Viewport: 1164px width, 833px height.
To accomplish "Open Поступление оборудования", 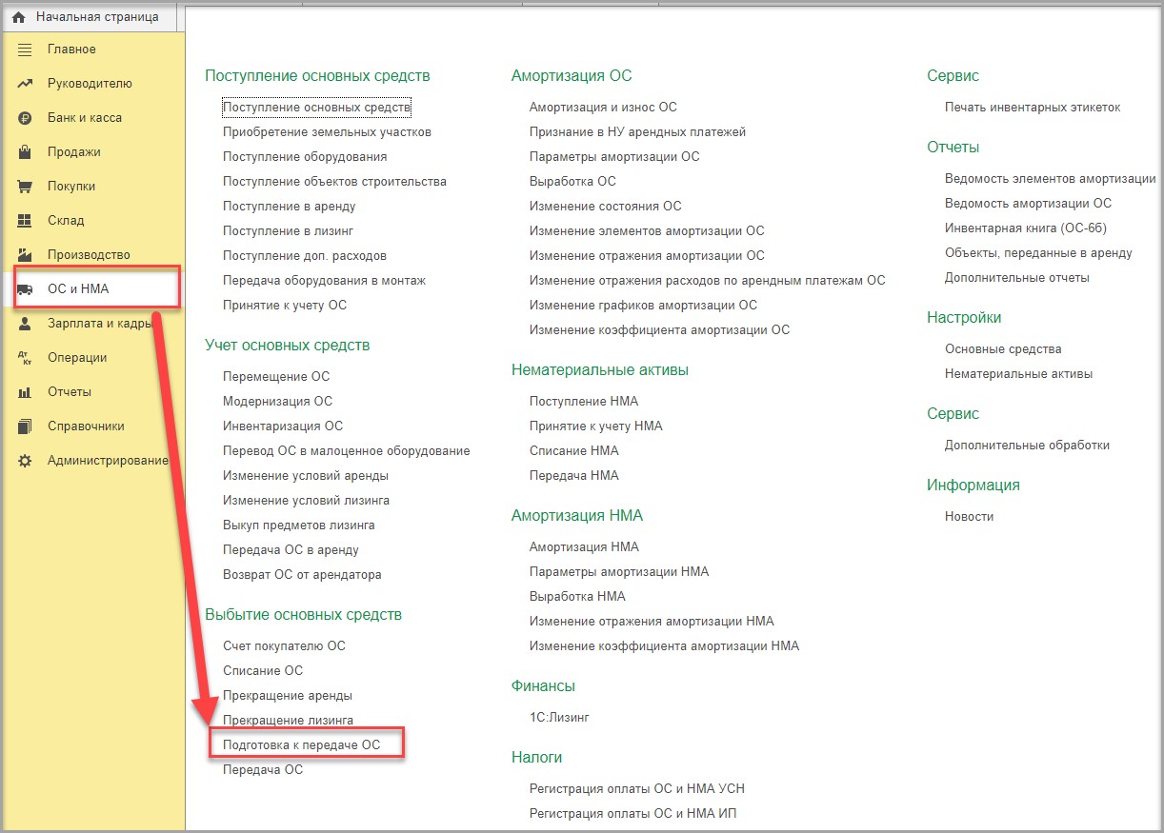I will pos(305,156).
